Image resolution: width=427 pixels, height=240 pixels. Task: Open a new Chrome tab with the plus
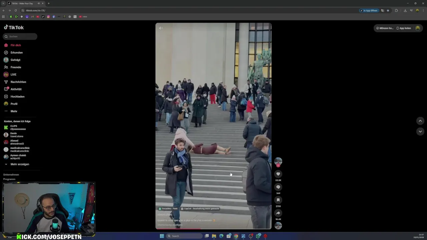(49, 3)
